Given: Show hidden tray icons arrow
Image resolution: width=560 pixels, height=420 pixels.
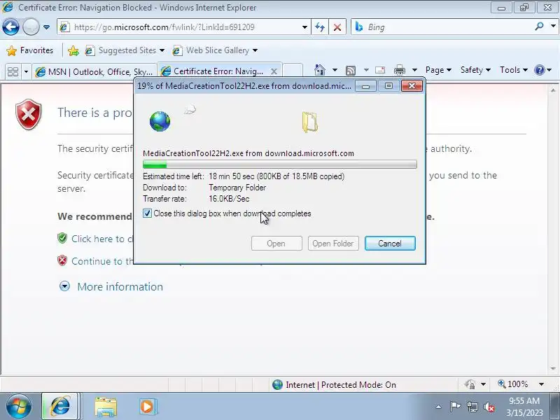Looking at the screenshot, I should pyautogui.click(x=438, y=407).
